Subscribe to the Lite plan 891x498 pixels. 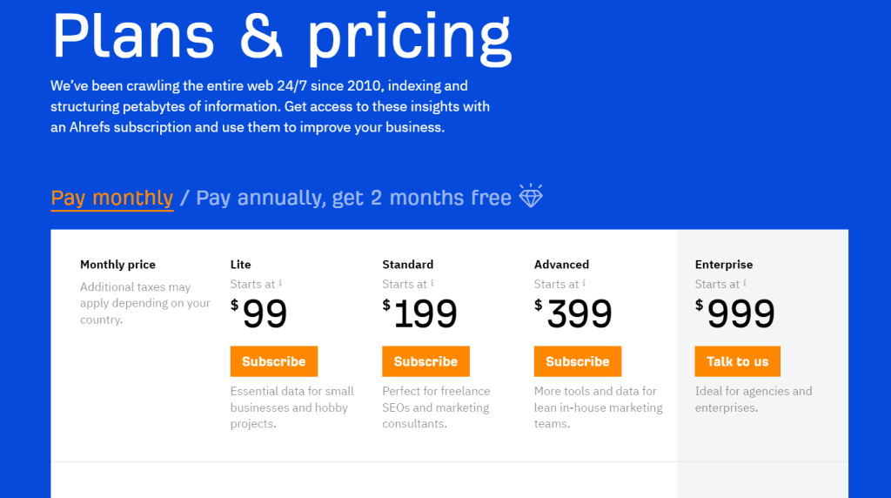click(274, 361)
